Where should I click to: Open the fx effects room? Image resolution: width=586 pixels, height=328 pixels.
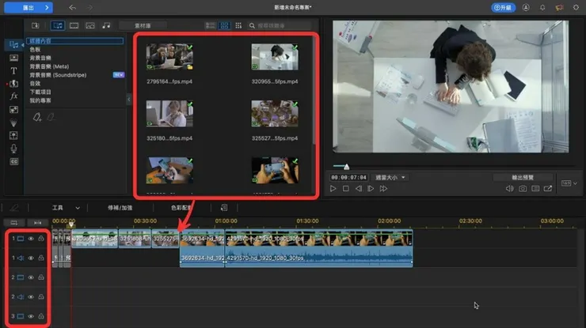tap(13, 96)
